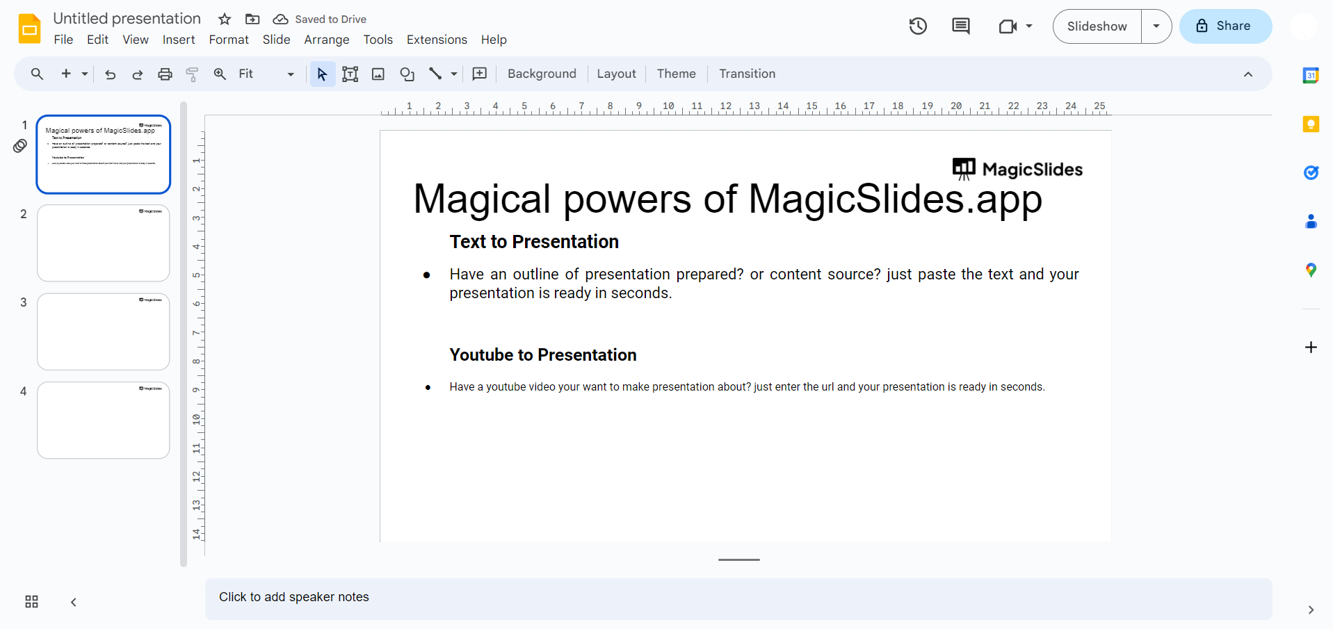Image resolution: width=1333 pixels, height=629 pixels.
Task: Click the insert image icon
Action: point(378,74)
